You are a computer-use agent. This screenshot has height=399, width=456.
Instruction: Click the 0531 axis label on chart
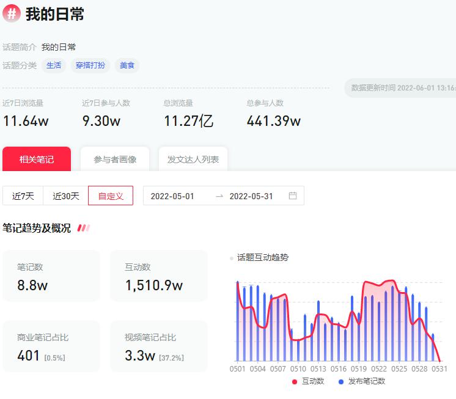point(439,369)
